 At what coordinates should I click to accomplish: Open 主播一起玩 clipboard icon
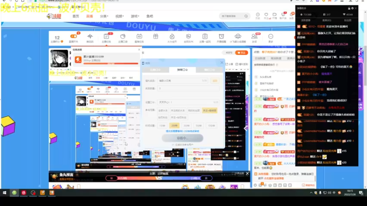click(205, 37)
